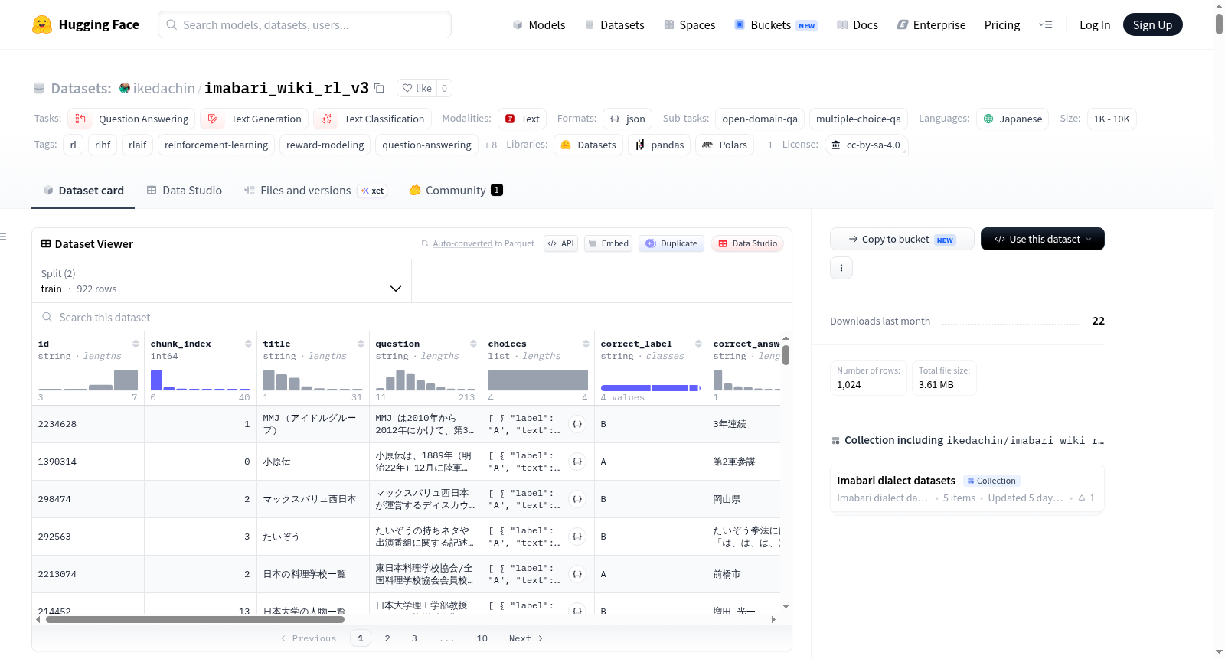This screenshot has width=1225, height=659.
Task: Click the pandas library tag
Action: (x=659, y=145)
